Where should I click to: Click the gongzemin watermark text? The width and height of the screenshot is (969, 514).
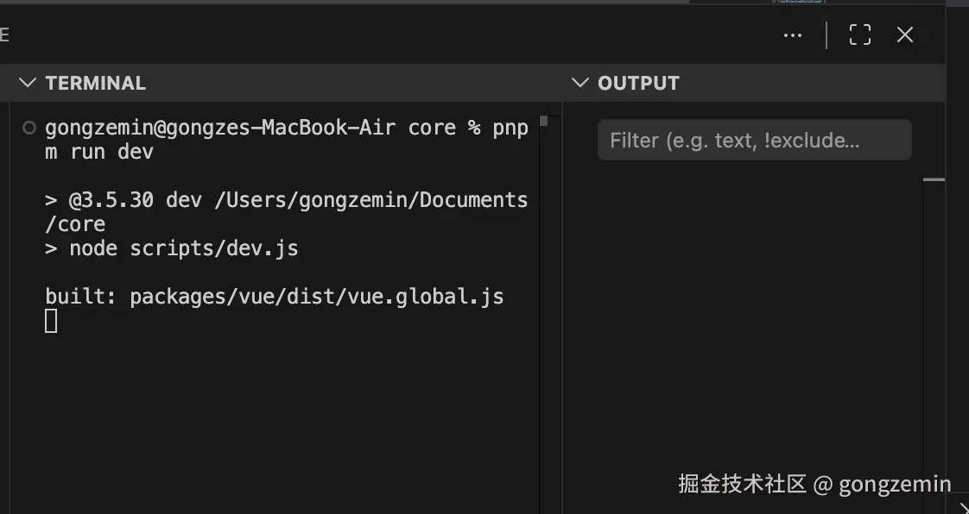point(895,484)
